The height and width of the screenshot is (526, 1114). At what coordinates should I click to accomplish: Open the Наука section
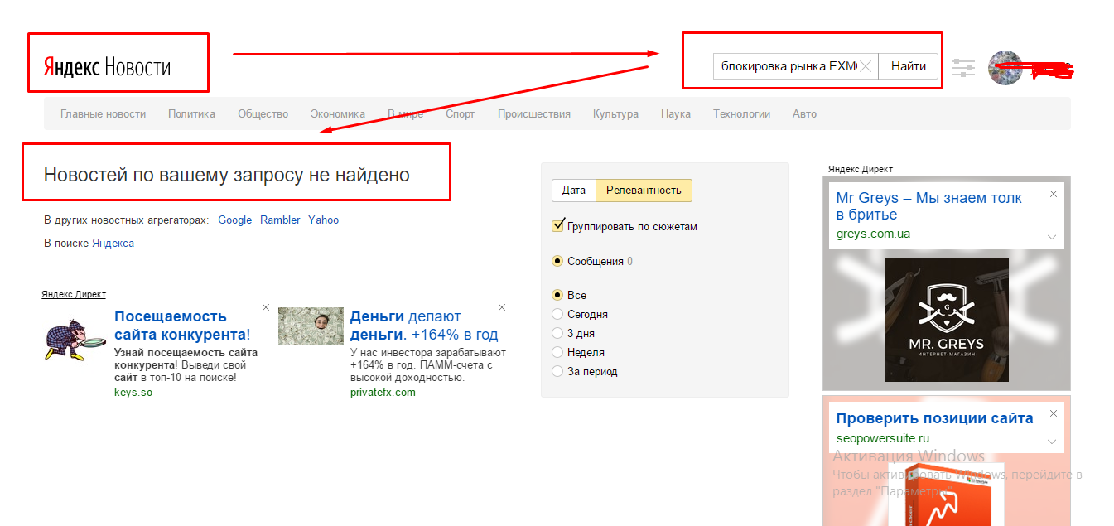point(676,114)
